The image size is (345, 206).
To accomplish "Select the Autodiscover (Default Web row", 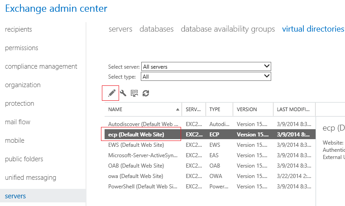I will coord(210,124).
